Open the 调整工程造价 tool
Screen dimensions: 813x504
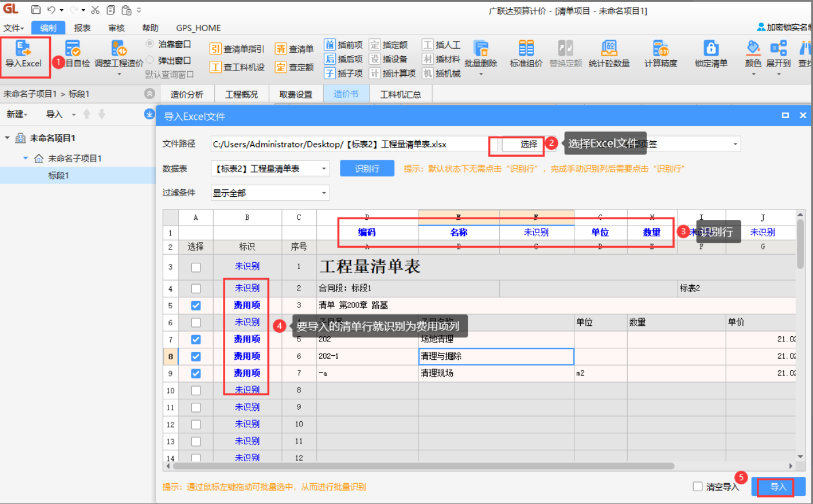click(119, 55)
